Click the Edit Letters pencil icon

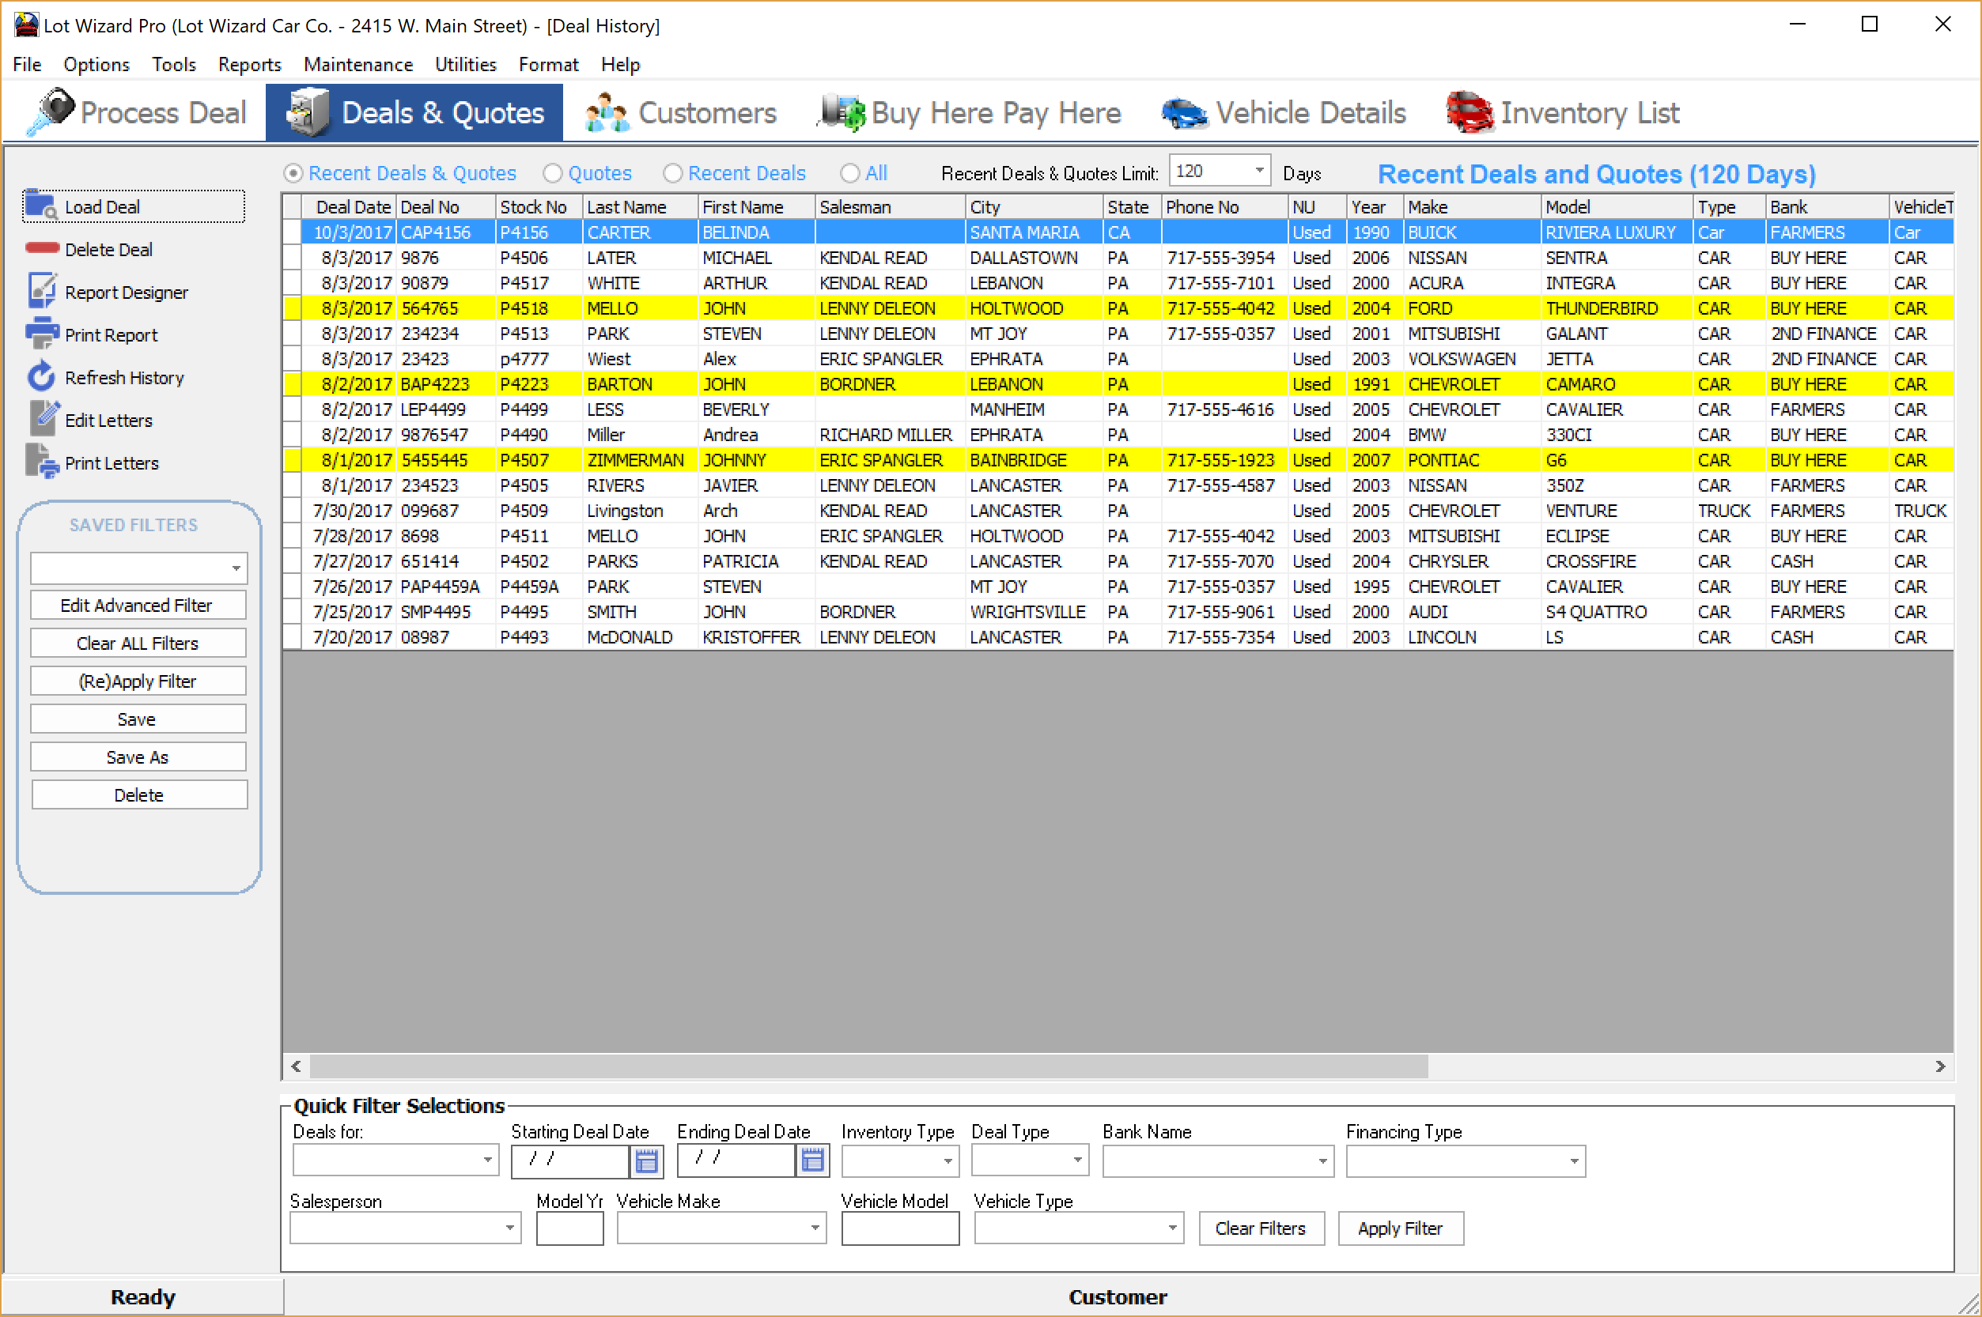point(43,418)
